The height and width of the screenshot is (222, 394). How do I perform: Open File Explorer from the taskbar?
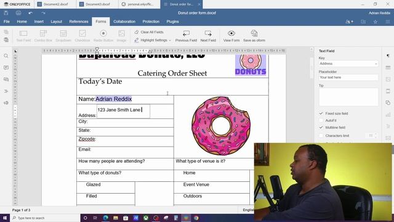[116, 218]
